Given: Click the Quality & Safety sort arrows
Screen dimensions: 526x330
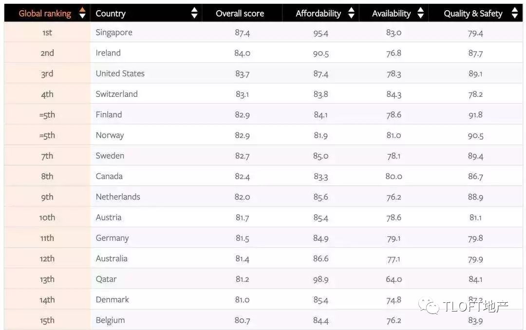Looking at the screenshot, I should tap(514, 14).
